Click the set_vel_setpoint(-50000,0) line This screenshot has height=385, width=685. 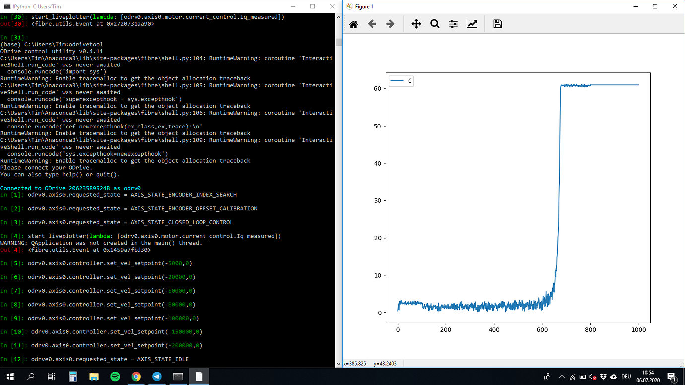[98, 291]
